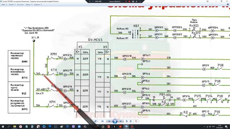Click the КМН contact label
This screenshot has width=230, height=129.
click(54, 54)
